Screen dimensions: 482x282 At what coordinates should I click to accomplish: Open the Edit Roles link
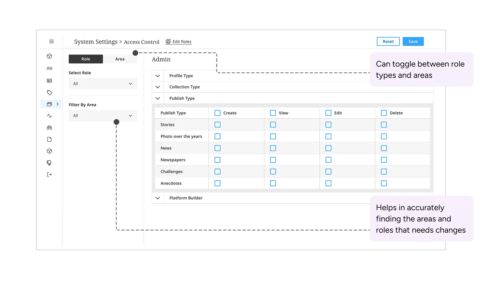(179, 42)
